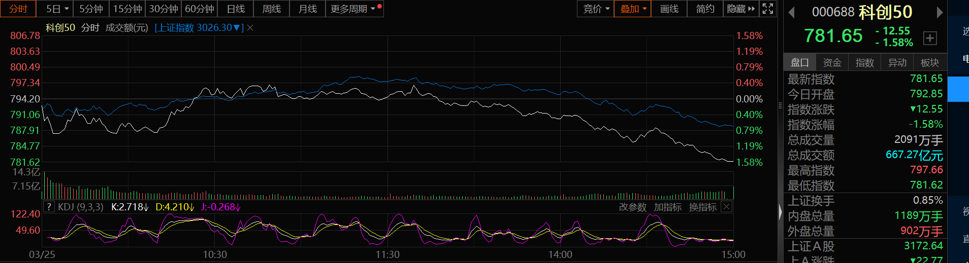Enable the 画线 drawing tool mode

pos(669,9)
